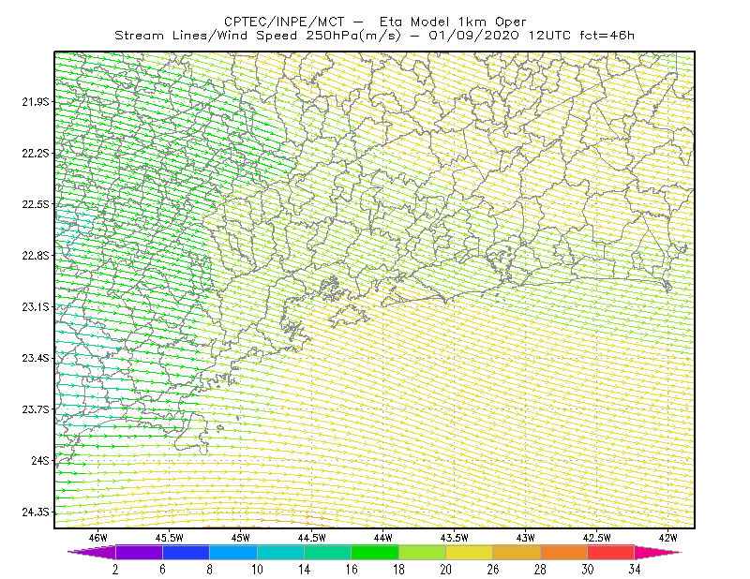Click the CPTEC/INPE/MCT title text
The height and width of the screenshot is (579, 750).
(x=284, y=22)
